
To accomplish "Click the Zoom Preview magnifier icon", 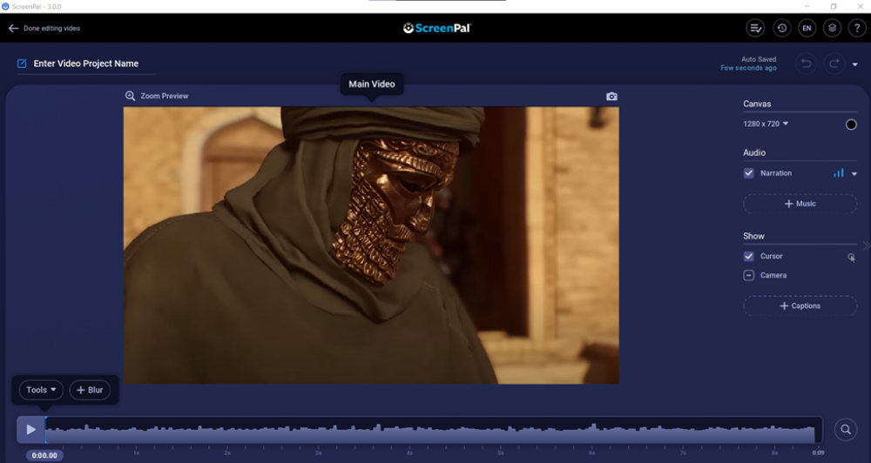I will (130, 96).
